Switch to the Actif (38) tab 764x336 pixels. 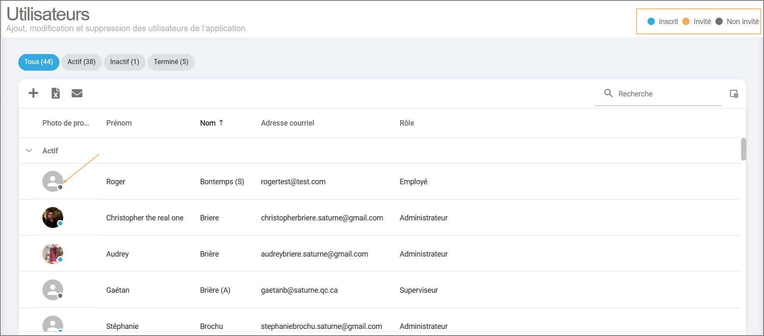point(81,62)
